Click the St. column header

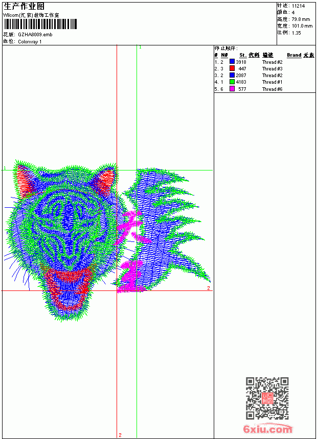pos(243,55)
